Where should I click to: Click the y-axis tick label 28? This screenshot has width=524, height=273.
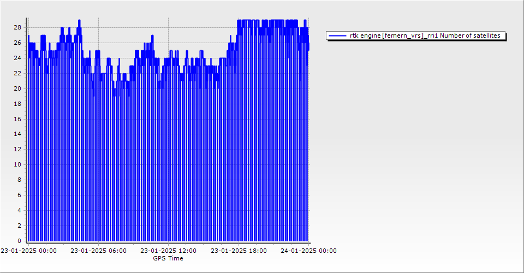tap(17, 27)
